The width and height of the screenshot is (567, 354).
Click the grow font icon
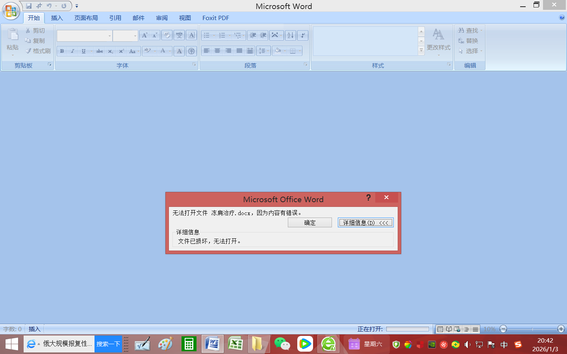click(145, 35)
